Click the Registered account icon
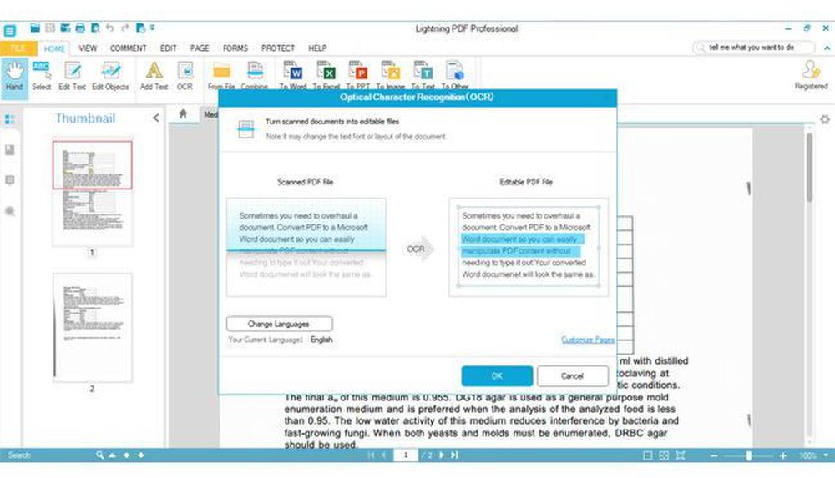The image size is (835, 478). click(811, 75)
